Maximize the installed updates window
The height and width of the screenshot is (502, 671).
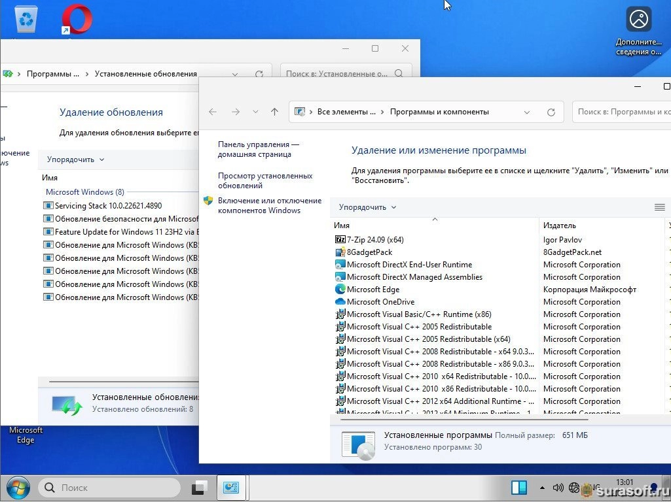point(375,48)
